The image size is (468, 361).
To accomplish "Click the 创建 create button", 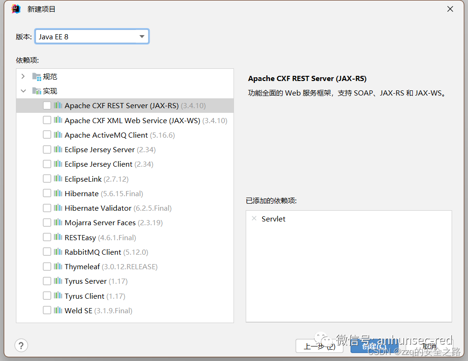I will 374,346.
